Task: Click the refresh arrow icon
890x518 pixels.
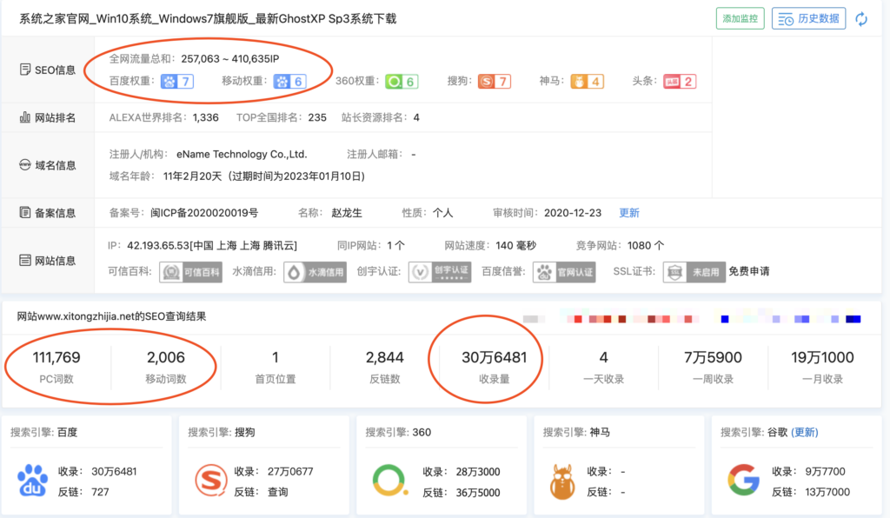Action: pyautogui.click(x=861, y=19)
